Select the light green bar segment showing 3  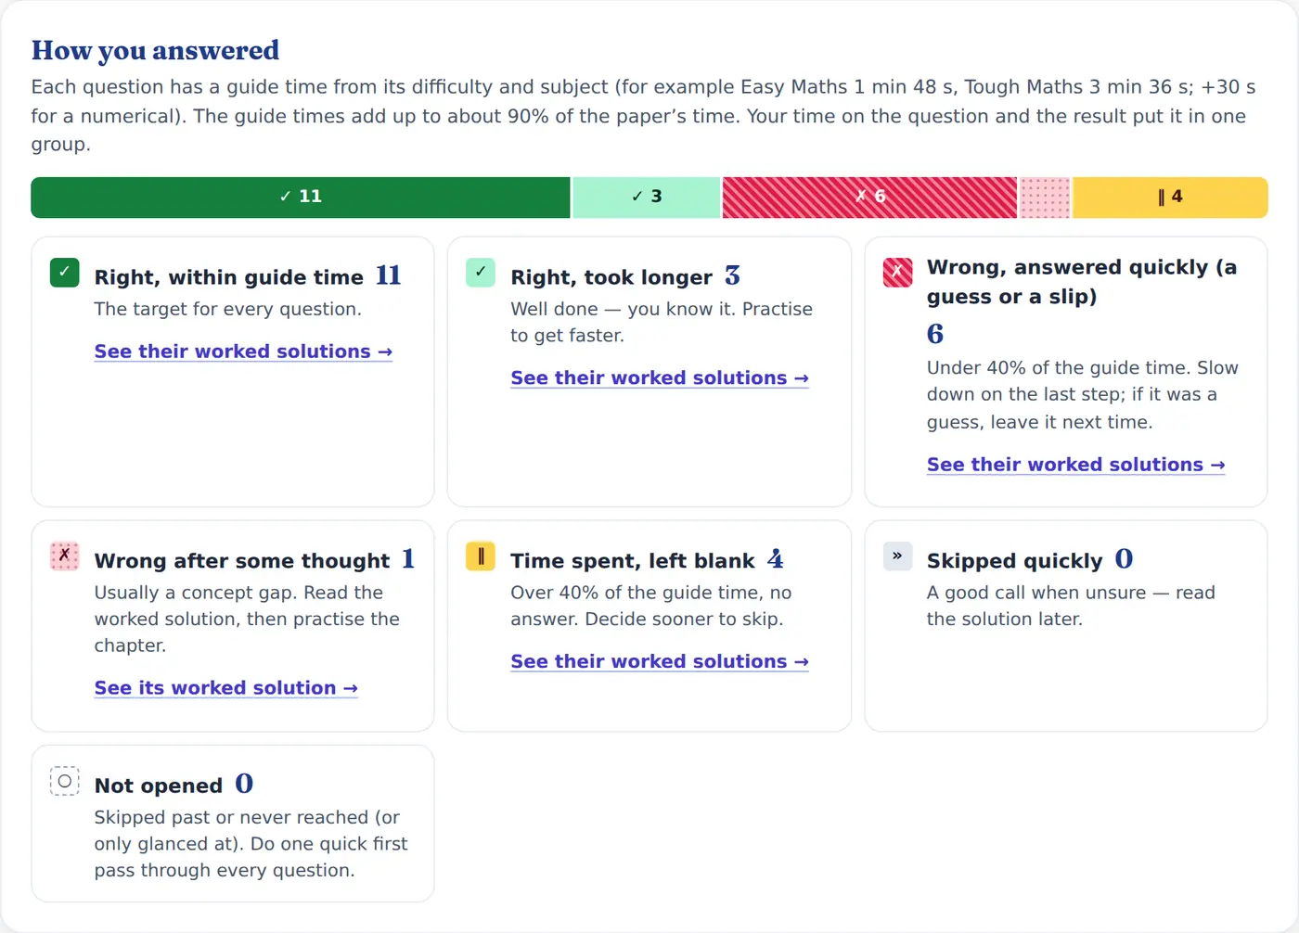click(647, 198)
